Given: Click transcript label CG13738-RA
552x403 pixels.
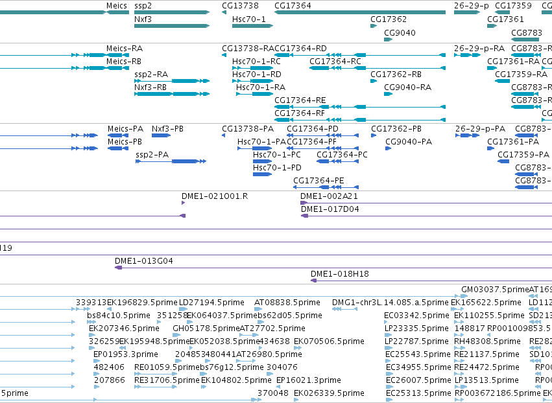Looking at the screenshot, I should click(248, 48).
